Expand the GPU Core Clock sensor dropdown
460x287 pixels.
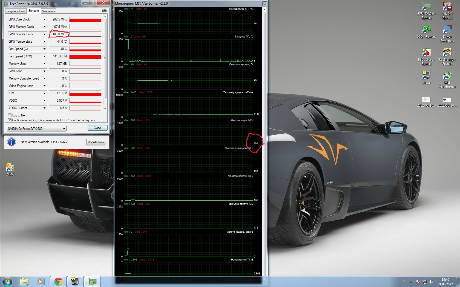pyautogui.click(x=44, y=19)
